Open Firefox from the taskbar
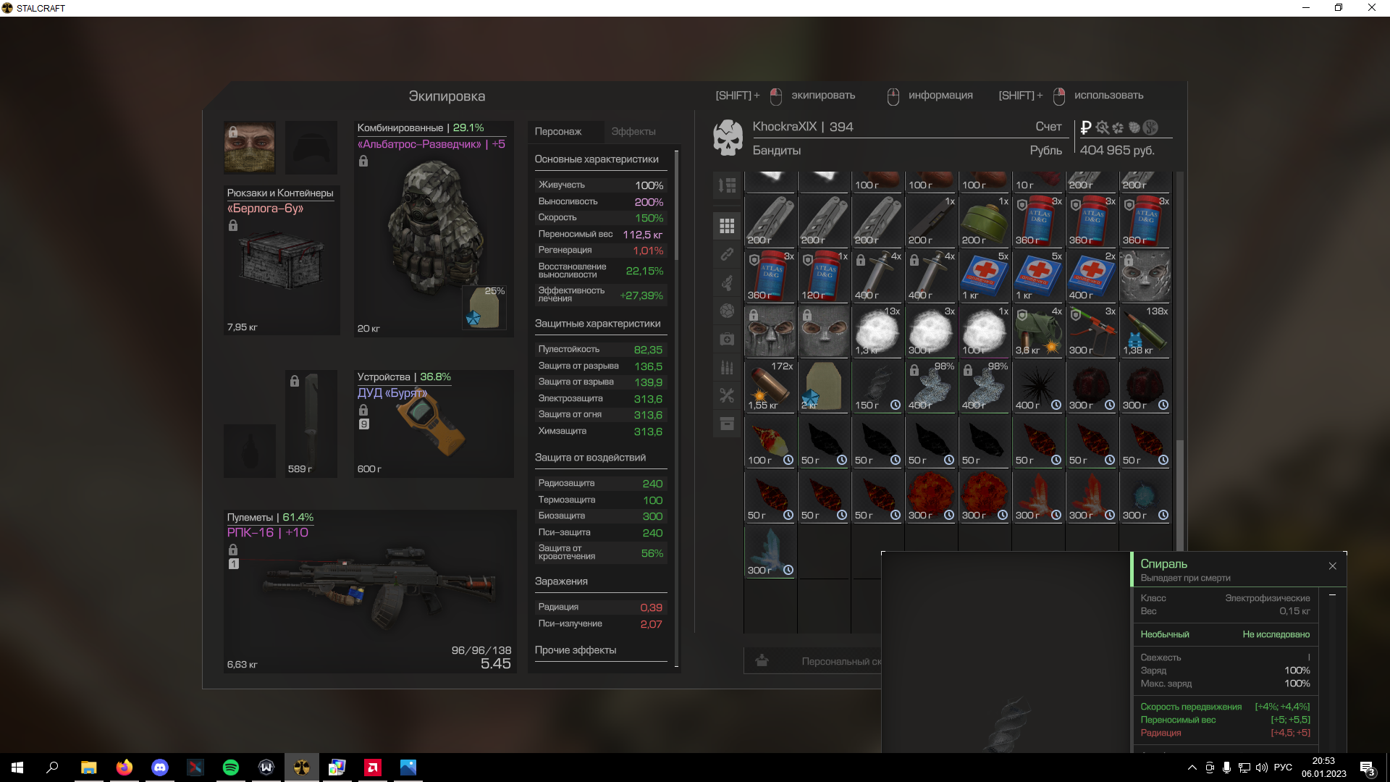Image resolution: width=1390 pixels, height=782 pixels. (125, 768)
